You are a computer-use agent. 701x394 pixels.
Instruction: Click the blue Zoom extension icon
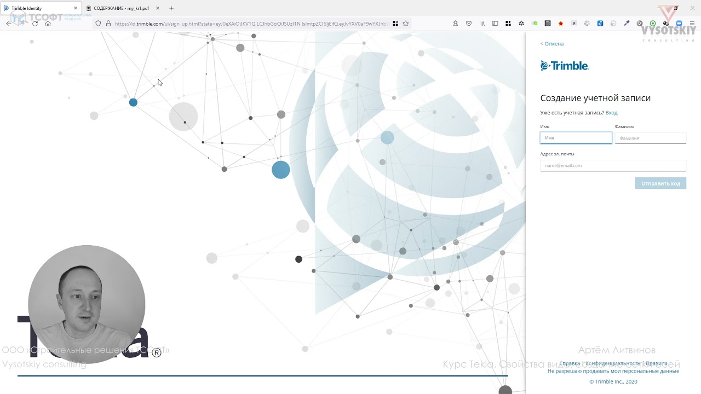coord(679,24)
